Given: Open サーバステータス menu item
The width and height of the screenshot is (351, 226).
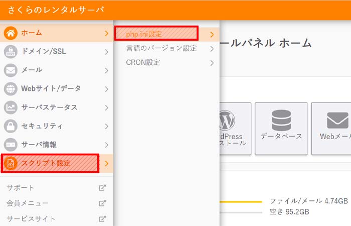Looking at the screenshot, I should point(56,107).
